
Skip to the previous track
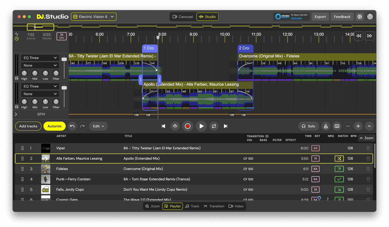[163, 126]
